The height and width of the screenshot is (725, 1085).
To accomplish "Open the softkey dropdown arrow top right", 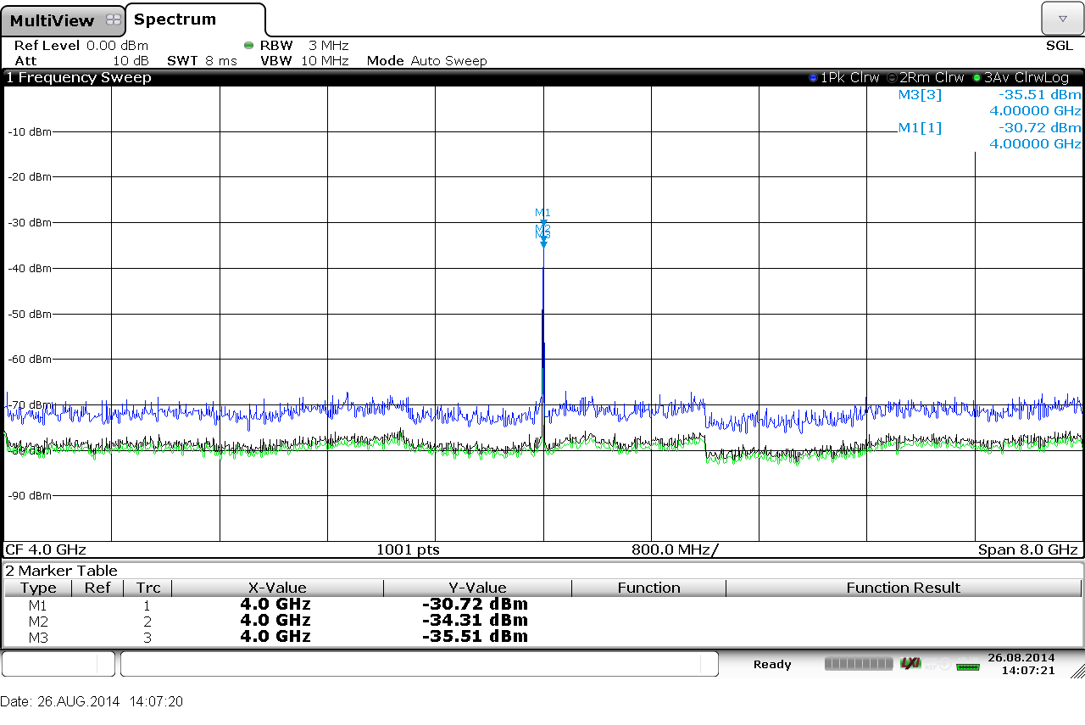I will tap(1063, 17).
